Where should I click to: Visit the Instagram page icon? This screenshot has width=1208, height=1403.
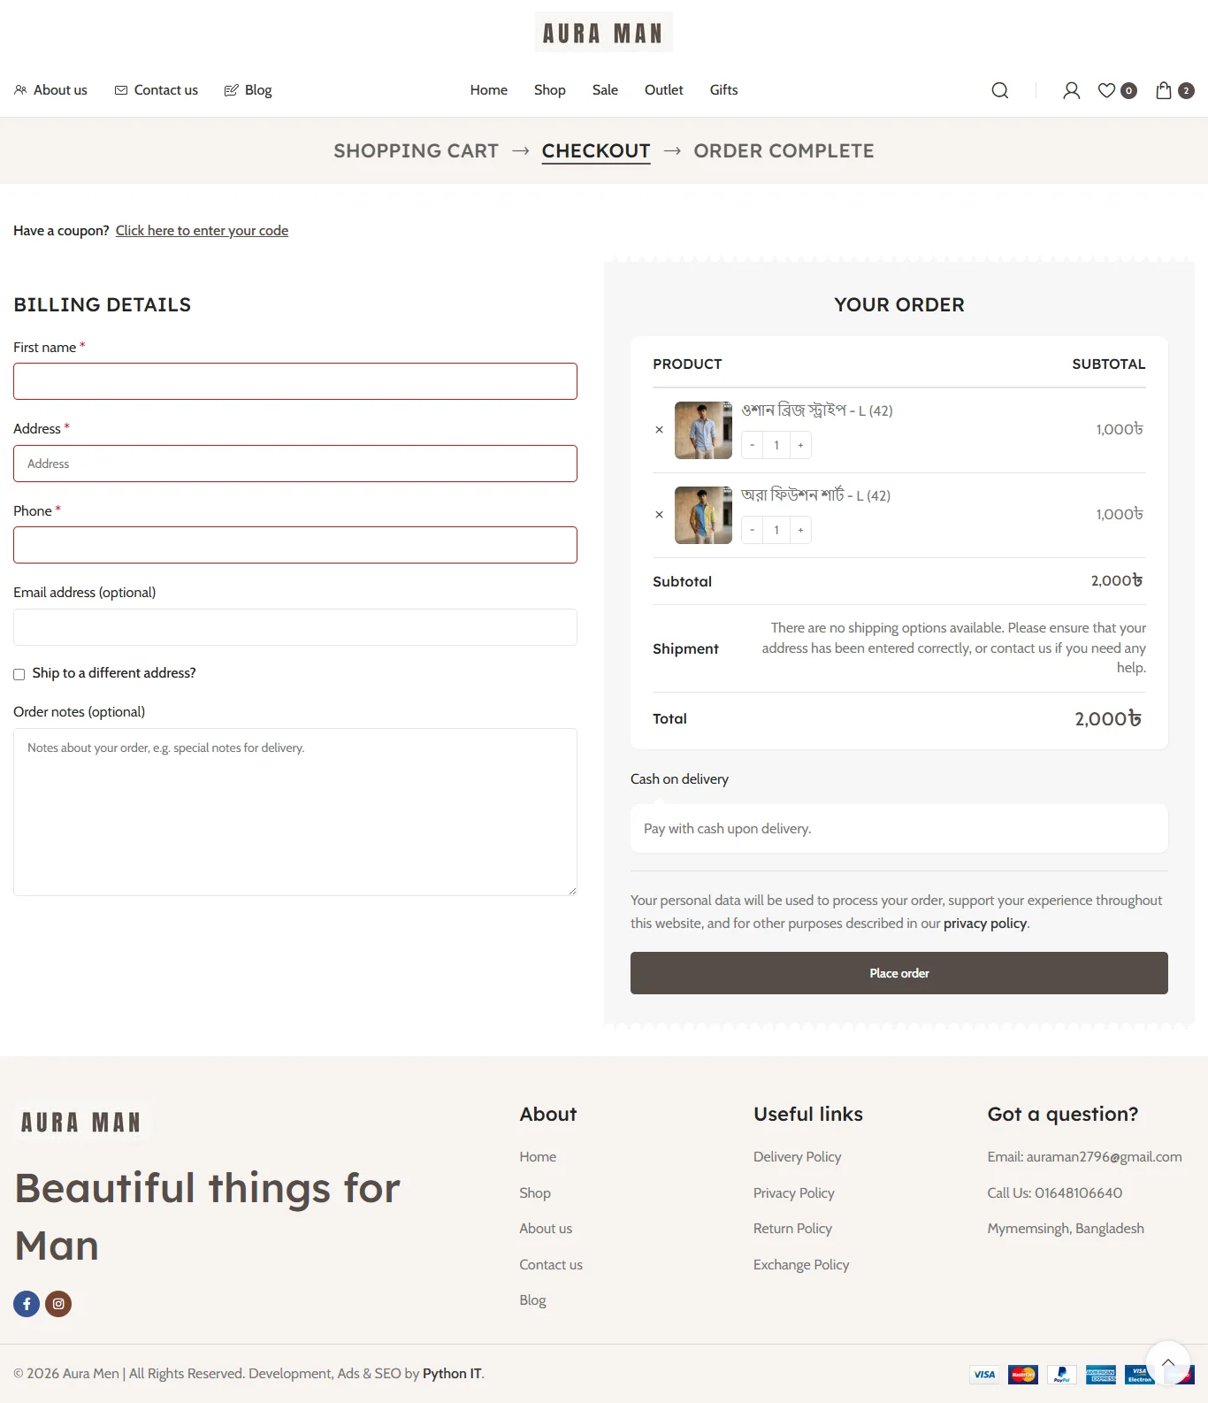pyautogui.click(x=58, y=1304)
